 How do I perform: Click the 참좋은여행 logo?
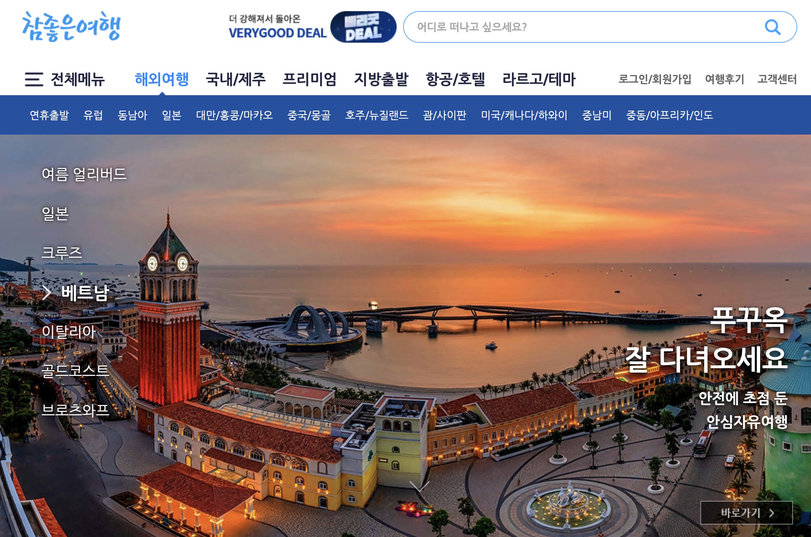pos(71,27)
